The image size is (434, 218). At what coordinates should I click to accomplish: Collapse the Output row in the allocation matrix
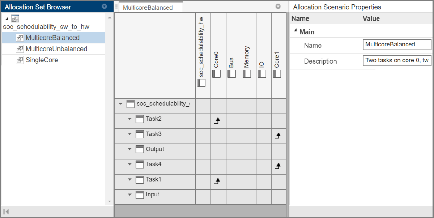point(129,149)
